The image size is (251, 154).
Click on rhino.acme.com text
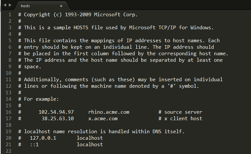click(x=109, y=112)
